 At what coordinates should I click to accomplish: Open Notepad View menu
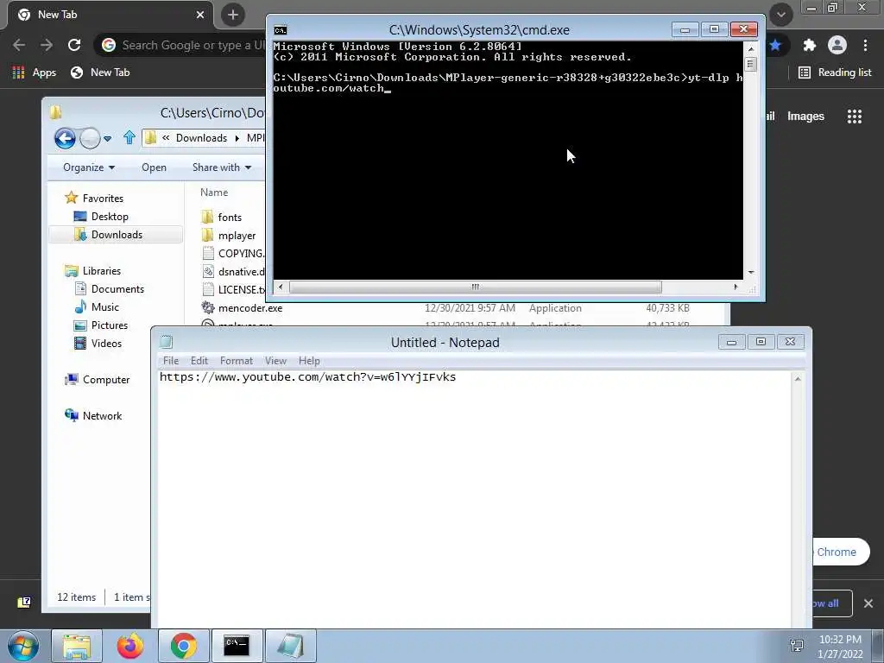[275, 361]
